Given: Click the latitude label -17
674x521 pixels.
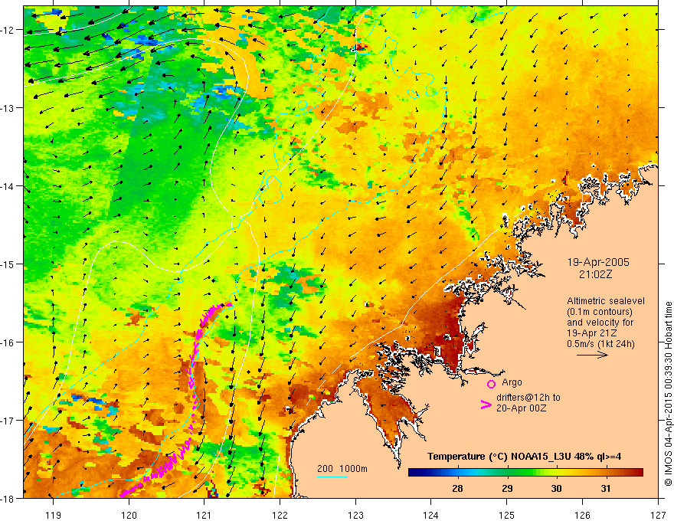Looking at the screenshot, I should click(8, 421).
